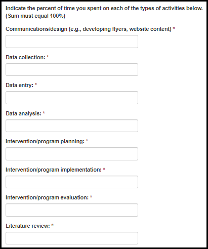Click the Communications/design percent input field
208x249 pixels.
72,41
